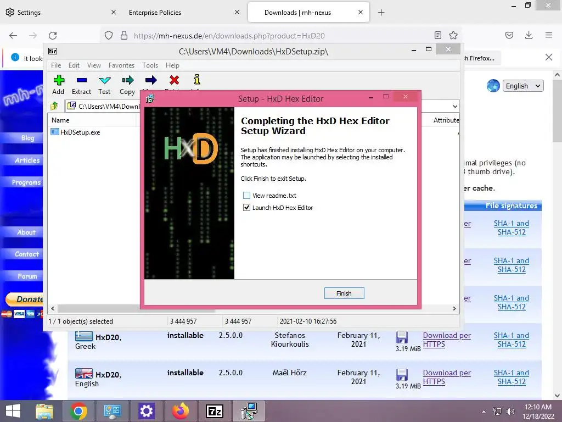Image resolution: width=562 pixels, height=422 pixels.
Task: Click Download per HTTPS for HxD20 Greek
Action: 447,340
